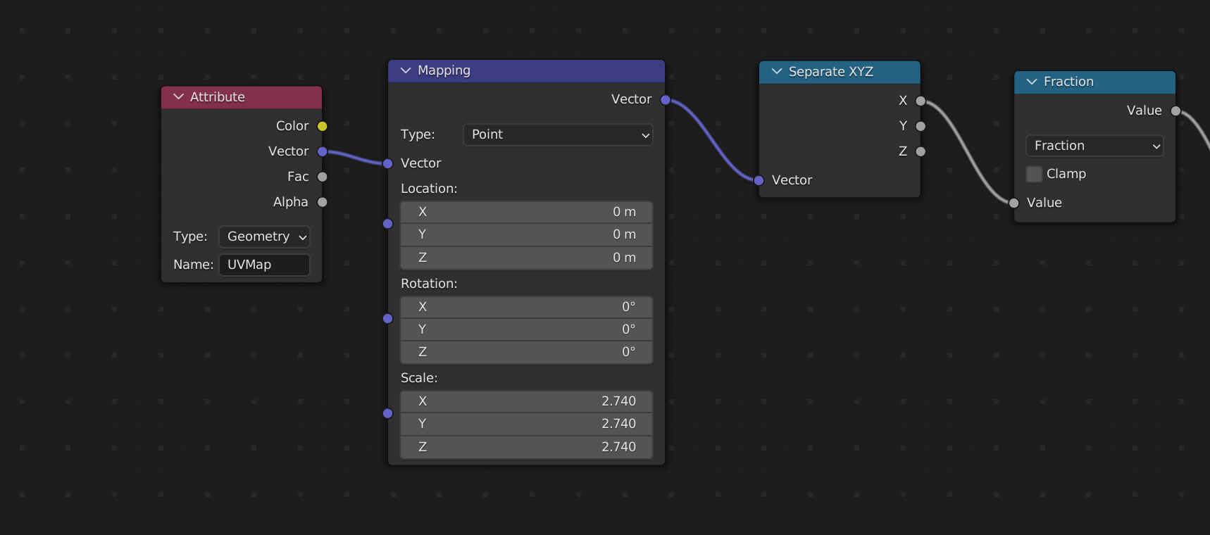Collapse the Separate XYZ node
Image resolution: width=1210 pixels, height=535 pixels.
777,72
